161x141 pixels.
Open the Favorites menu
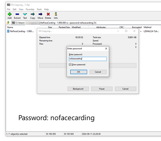(x=30, y=9)
